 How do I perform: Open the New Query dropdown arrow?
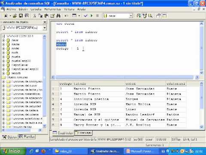point(10,16)
